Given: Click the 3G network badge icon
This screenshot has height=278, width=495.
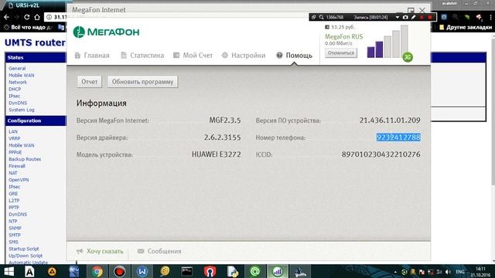Looking at the screenshot, I should click(408, 57).
